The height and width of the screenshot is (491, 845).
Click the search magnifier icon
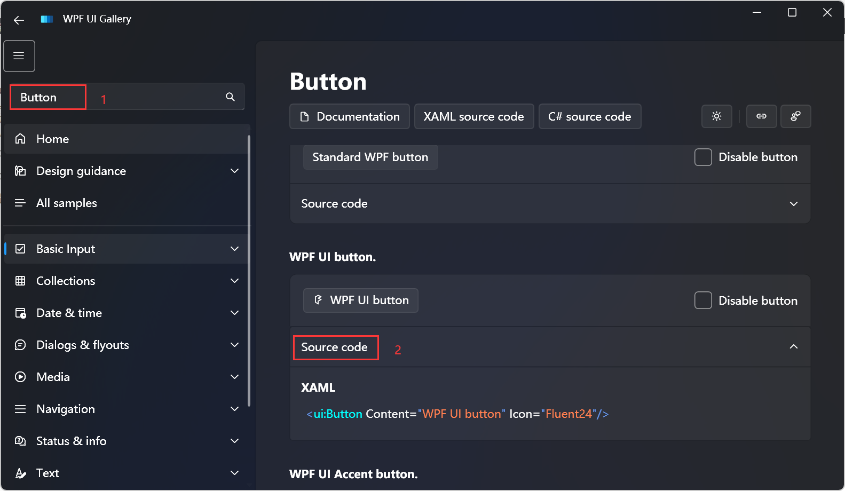230,97
